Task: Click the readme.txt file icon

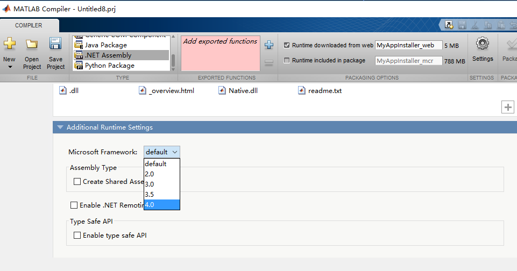Action: pyautogui.click(x=302, y=91)
